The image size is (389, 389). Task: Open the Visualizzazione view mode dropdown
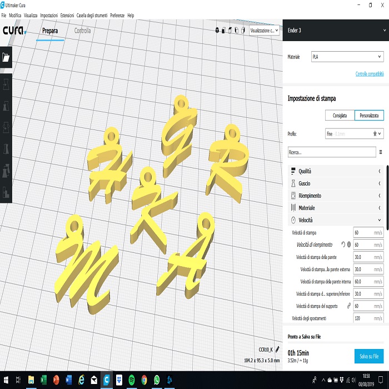(x=264, y=31)
